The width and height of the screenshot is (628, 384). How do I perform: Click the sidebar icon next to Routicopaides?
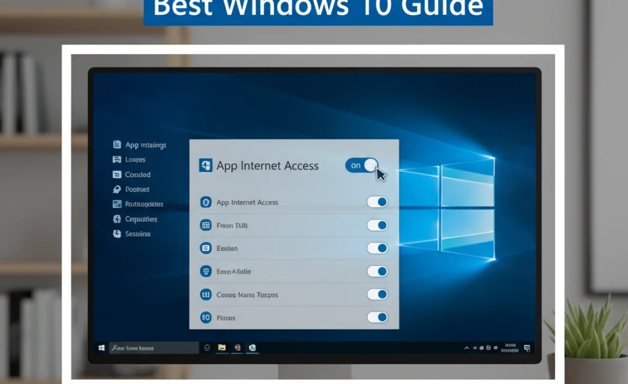117,204
